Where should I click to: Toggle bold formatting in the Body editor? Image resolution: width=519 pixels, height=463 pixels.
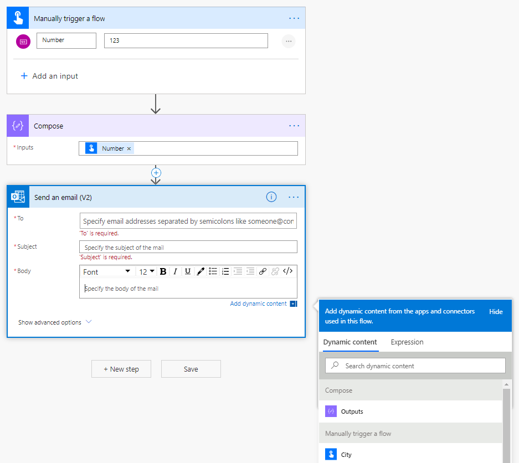pyautogui.click(x=163, y=271)
